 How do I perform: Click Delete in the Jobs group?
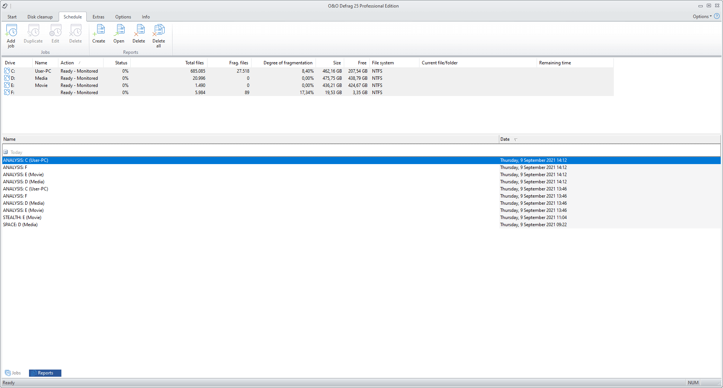[75, 34]
